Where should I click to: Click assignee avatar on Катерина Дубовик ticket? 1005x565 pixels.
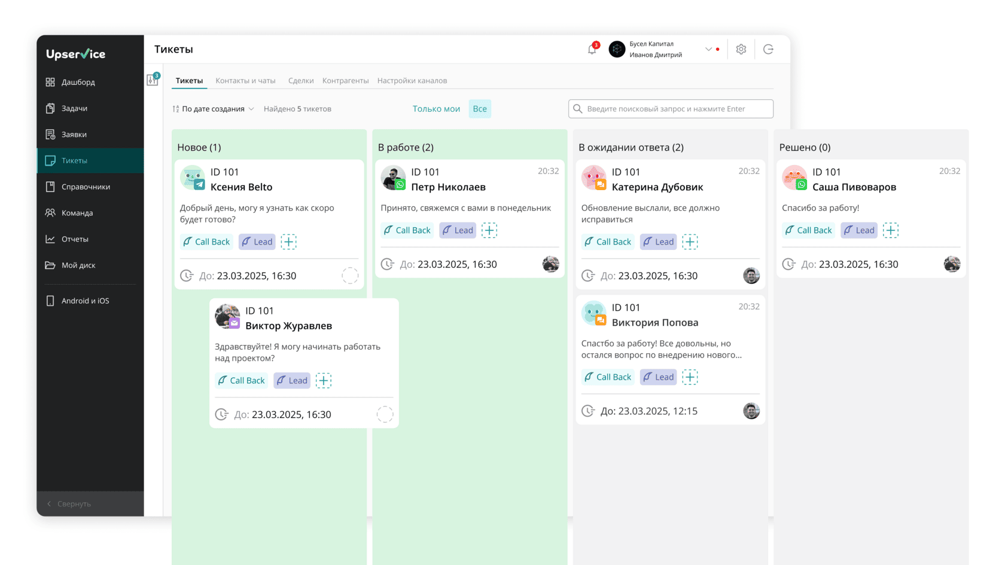(x=751, y=276)
